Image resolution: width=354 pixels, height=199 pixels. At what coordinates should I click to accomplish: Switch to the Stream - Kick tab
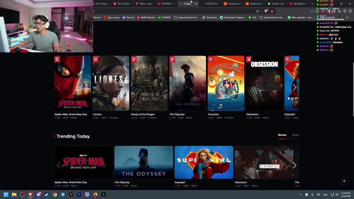tap(276, 4)
